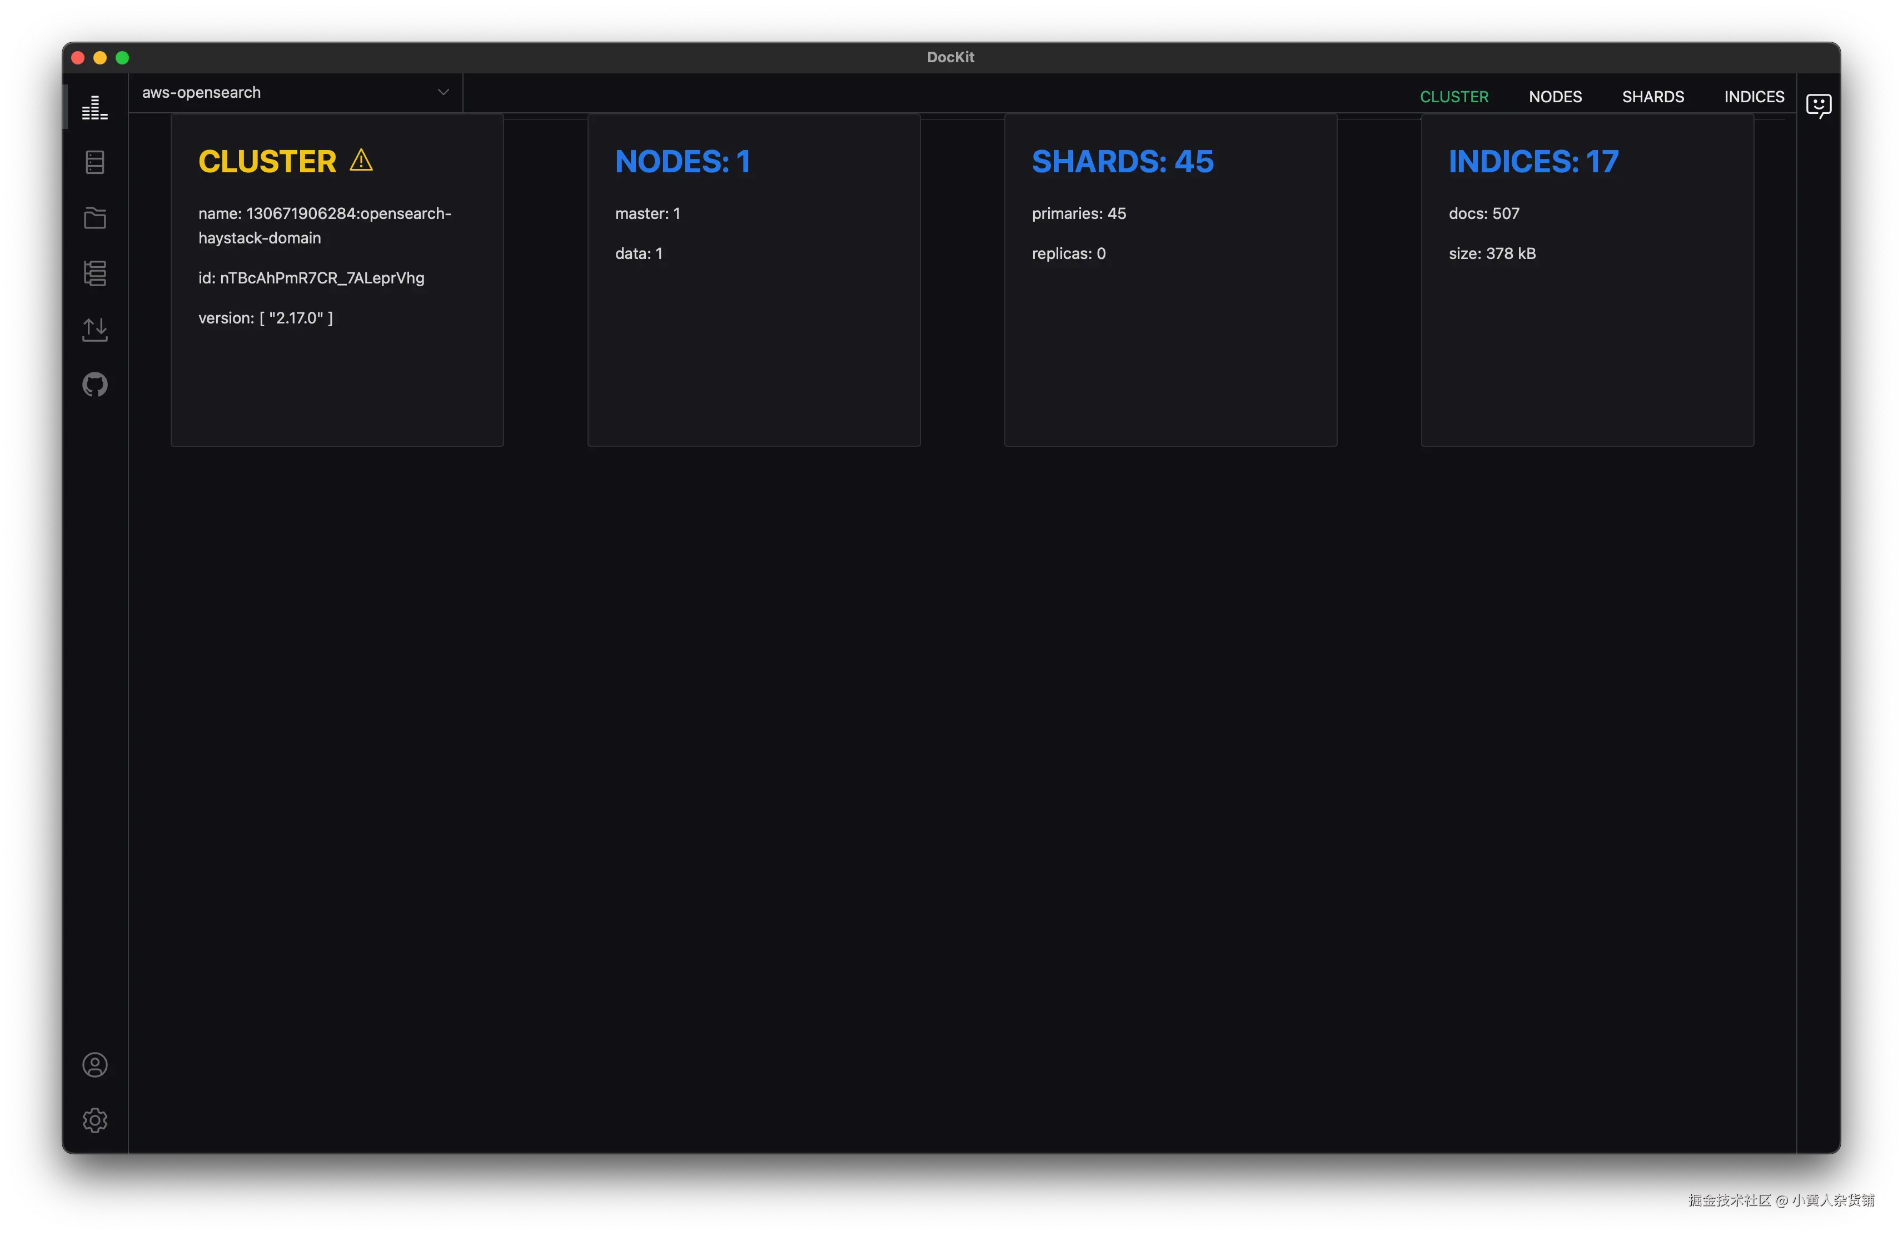
Task: Switch to the INDICES tab
Action: tap(1753, 97)
